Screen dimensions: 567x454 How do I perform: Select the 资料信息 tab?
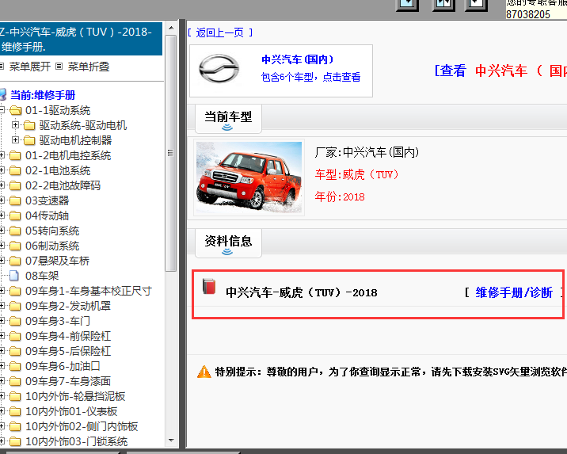tap(228, 242)
